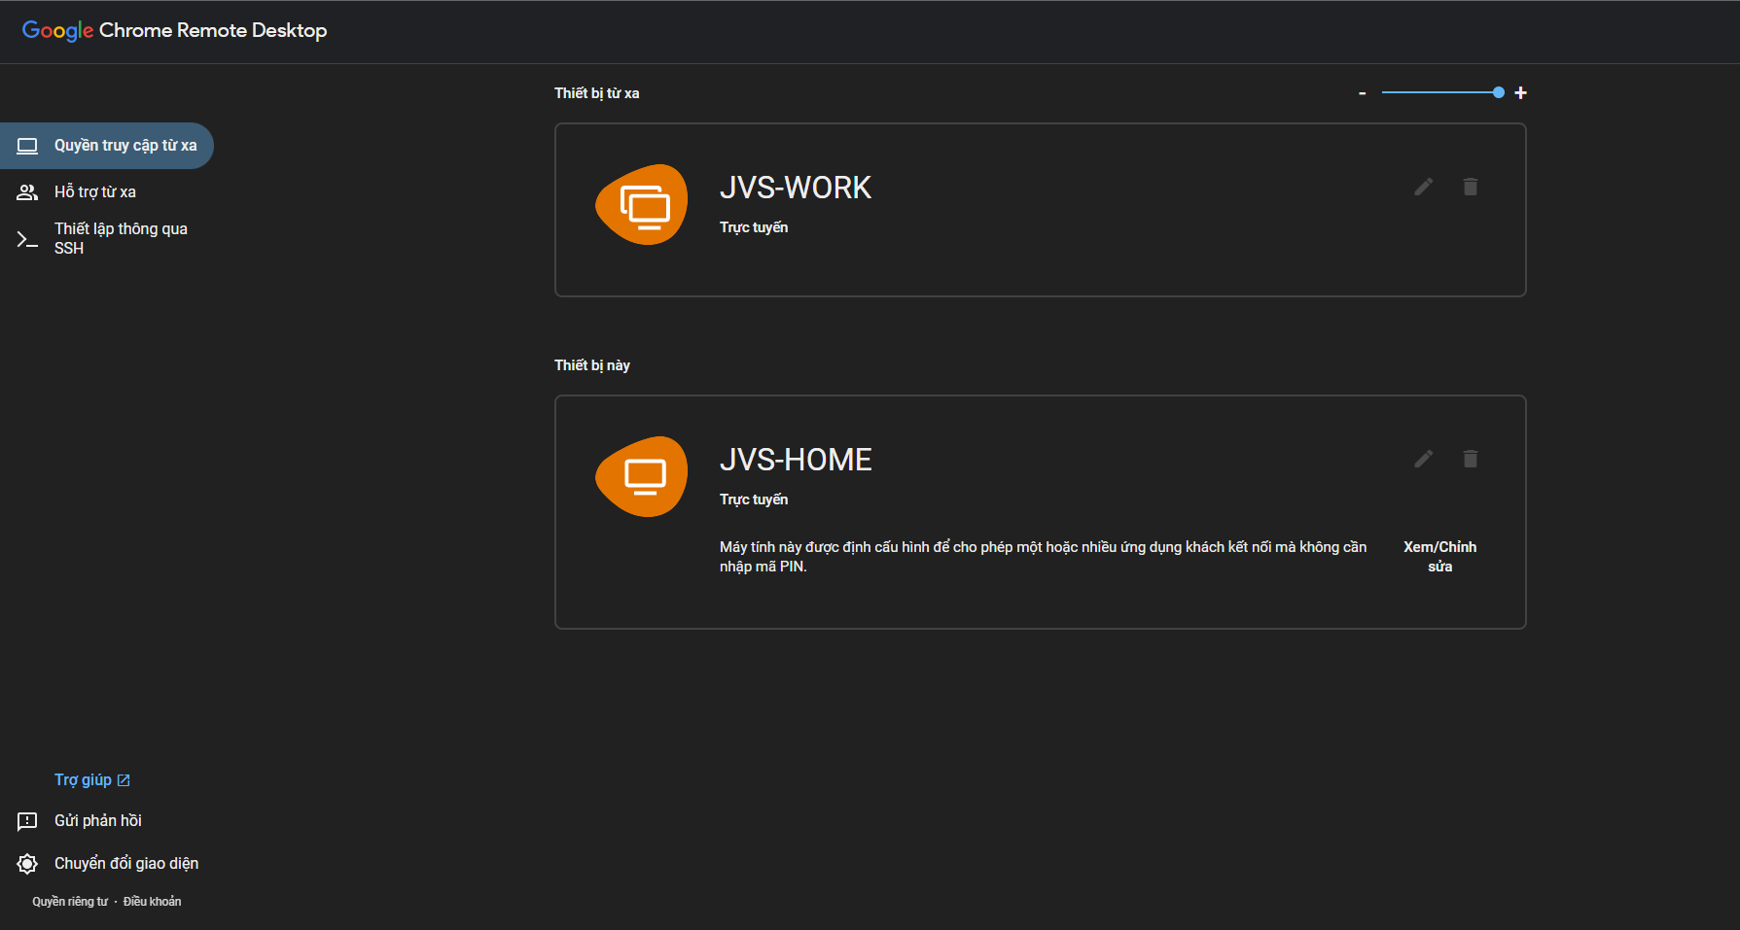
Task: Open the Quyền truy cập từ xa tab
Action: point(106,146)
